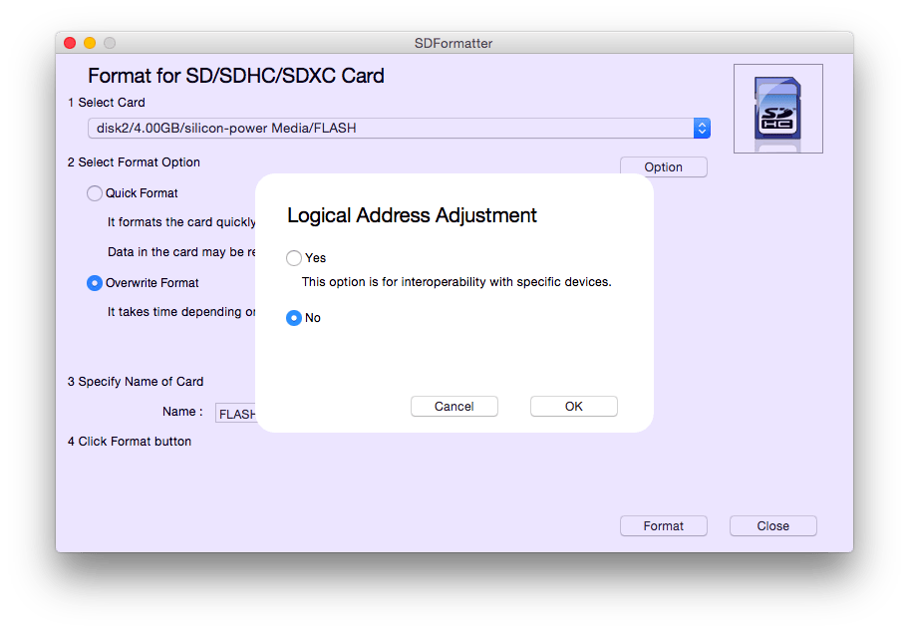Image resolution: width=909 pixels, height=632 pixels.
Task: Close the SDFormatter window via Close button
Action: click(x=772, y=525)
